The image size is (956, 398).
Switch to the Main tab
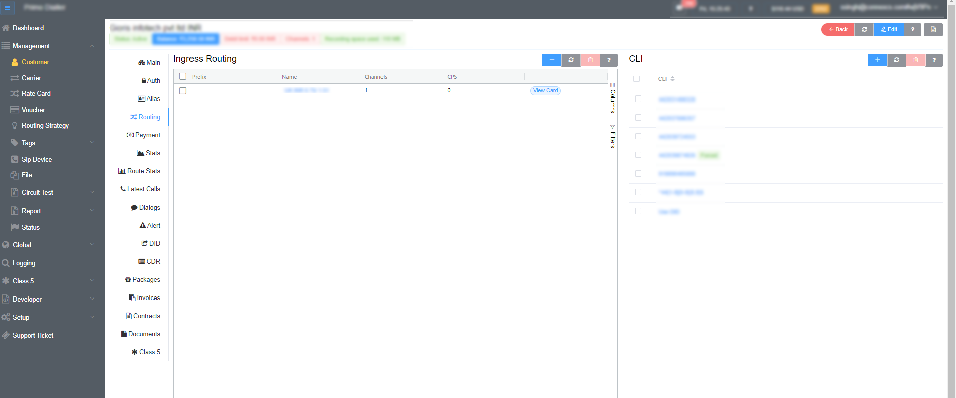click(x=149, y=62)
